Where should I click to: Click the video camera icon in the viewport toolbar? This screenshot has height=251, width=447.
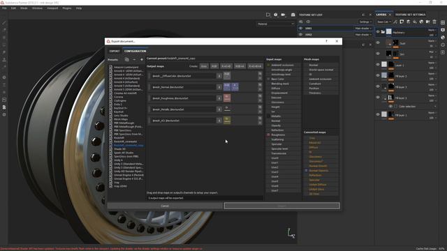[x=283, y=15]
